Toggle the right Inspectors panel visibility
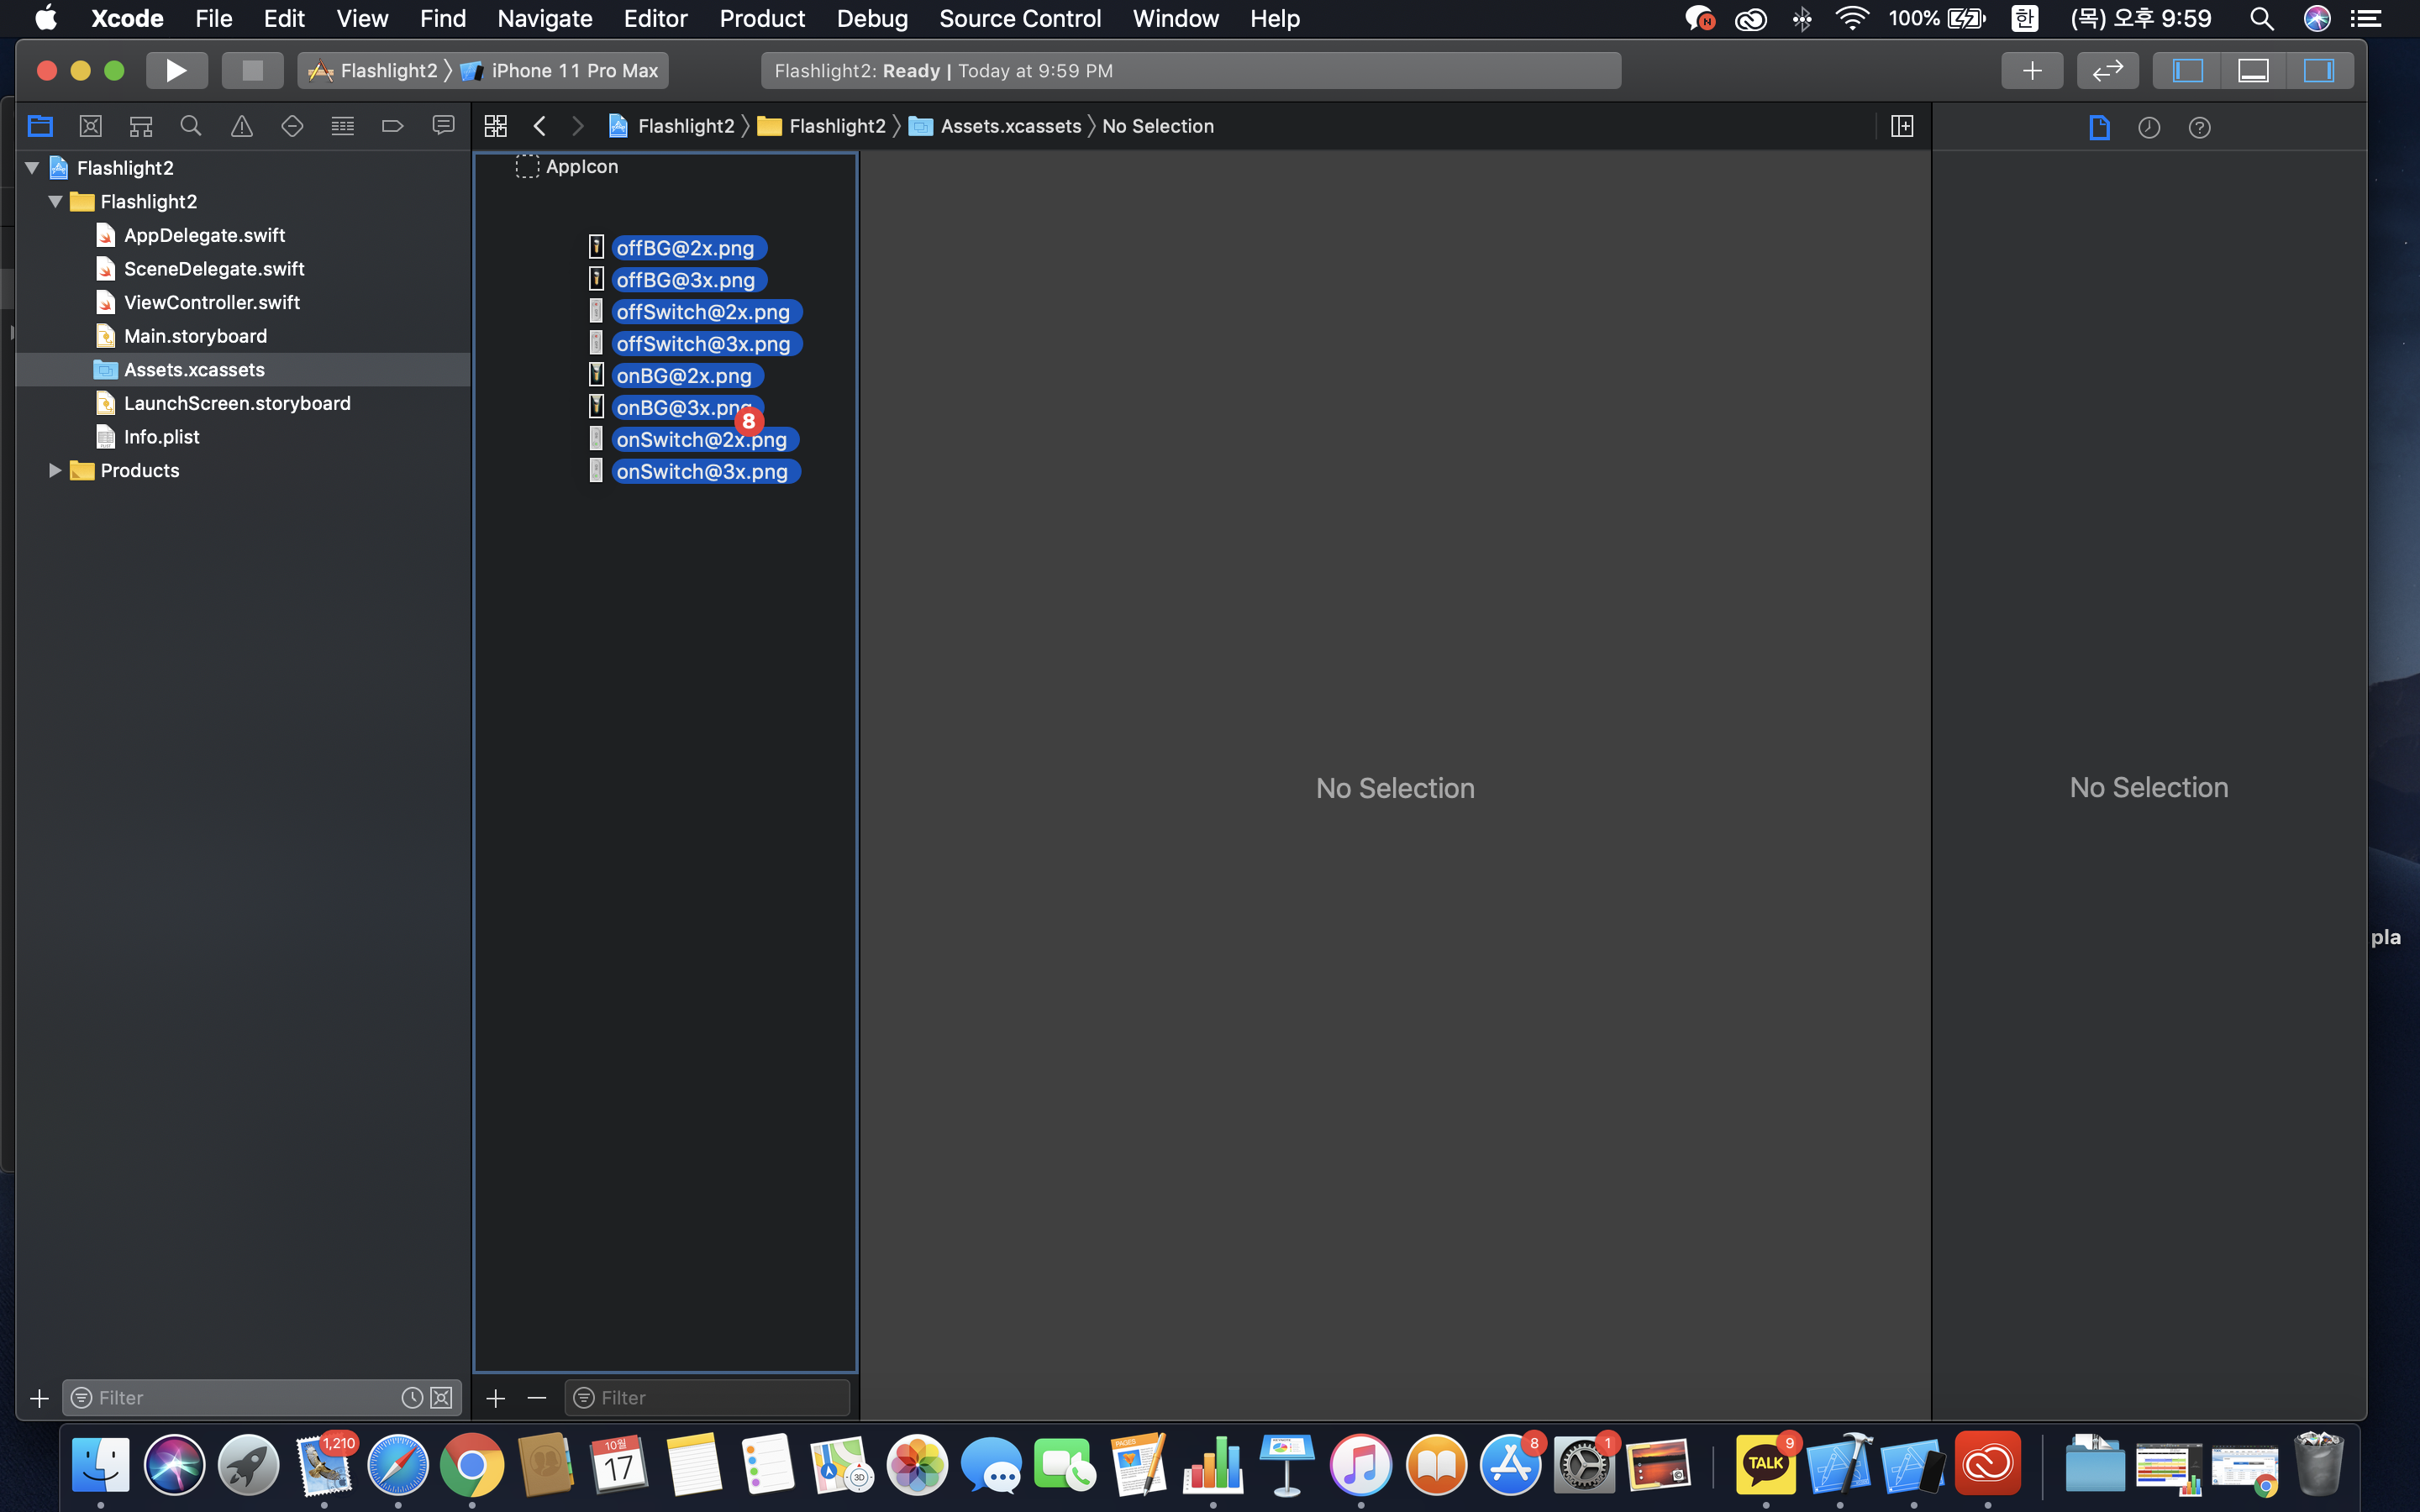Viewport: 2420px width, 1512px height. pyautogui.click(x=2318, y=70)
